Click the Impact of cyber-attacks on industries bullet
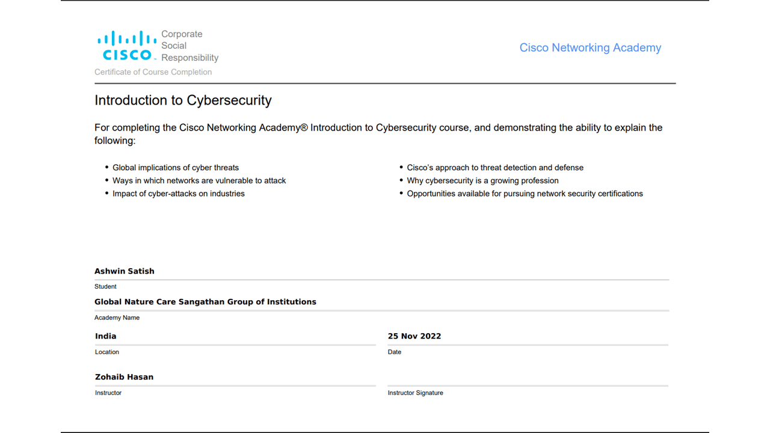This screenshot has height=433, width=770. 179,194
